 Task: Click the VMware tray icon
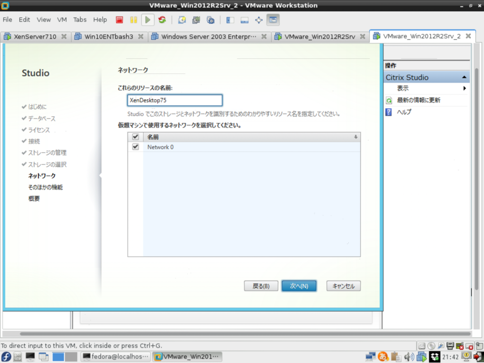coord(421,357)
